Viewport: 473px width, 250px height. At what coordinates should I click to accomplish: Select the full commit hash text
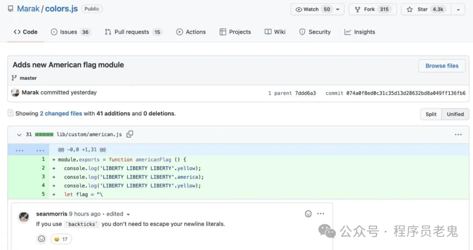406,93
